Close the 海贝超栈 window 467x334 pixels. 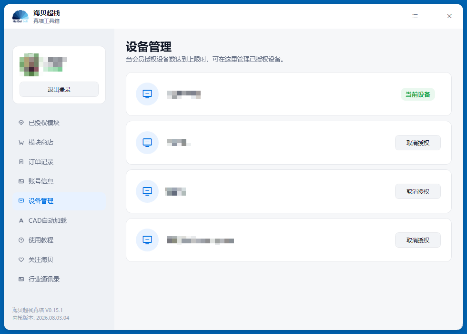pyautogui.click(x=449, y=16)
